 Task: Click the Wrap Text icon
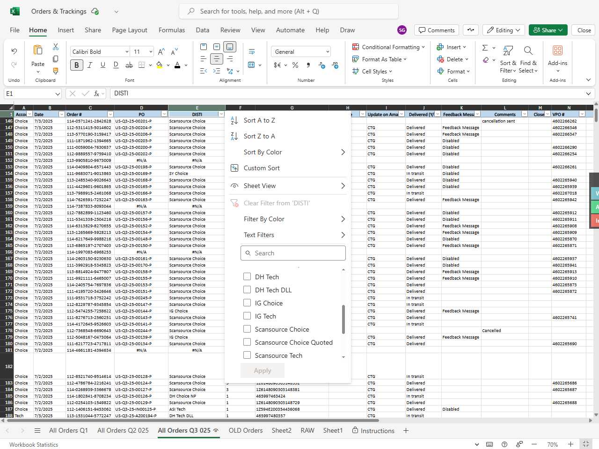(x=252, y=51)
